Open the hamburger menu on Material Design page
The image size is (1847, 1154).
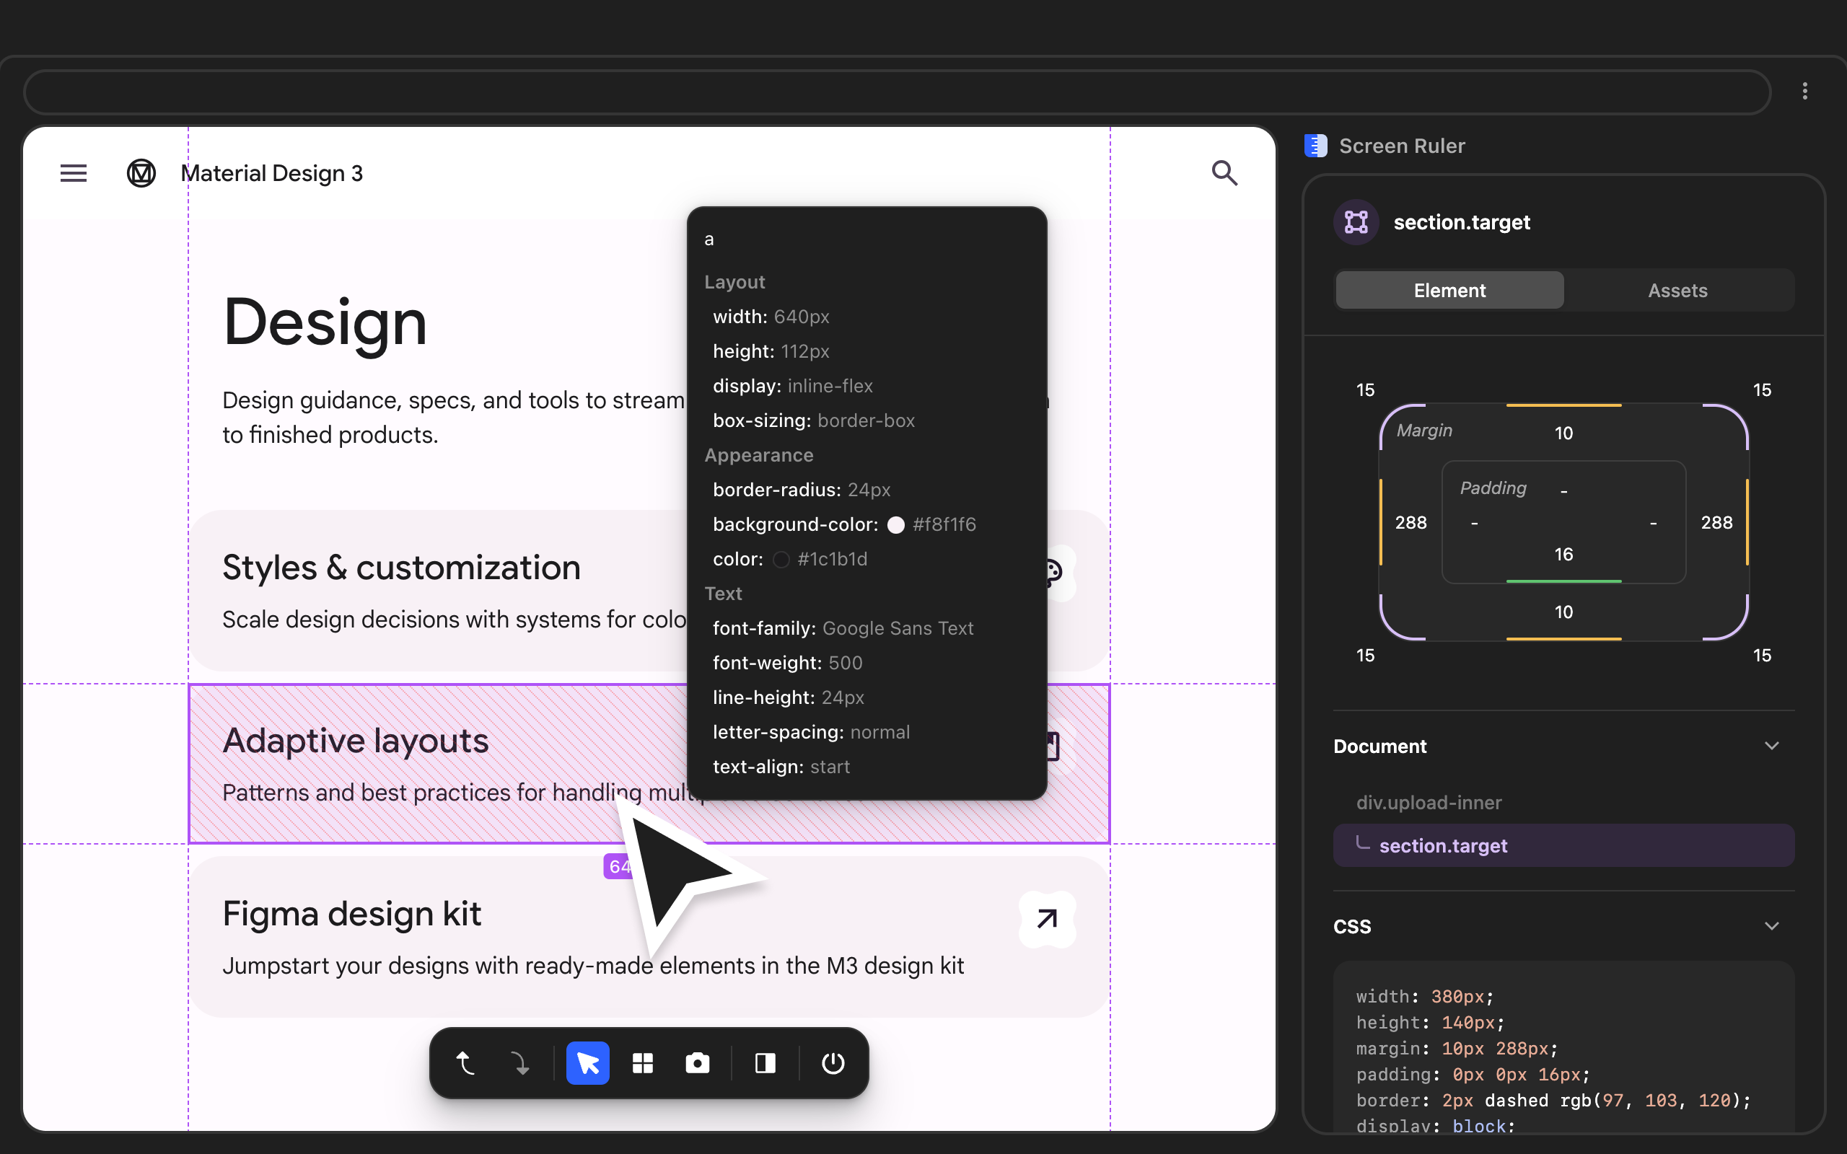pyautogui.click(x=74, y=173)
